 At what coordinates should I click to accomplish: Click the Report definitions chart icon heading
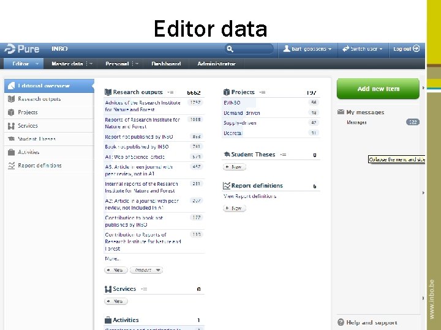pyautogui.click(x=227, y=186)
